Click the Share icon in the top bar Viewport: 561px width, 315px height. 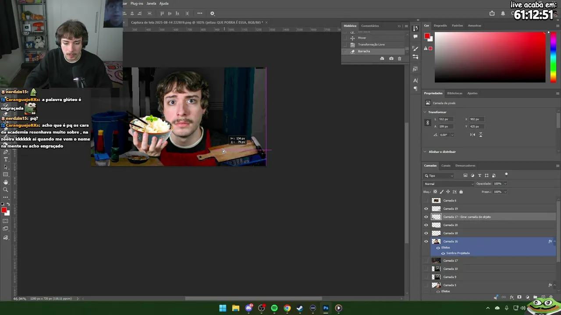coord(492,14)
